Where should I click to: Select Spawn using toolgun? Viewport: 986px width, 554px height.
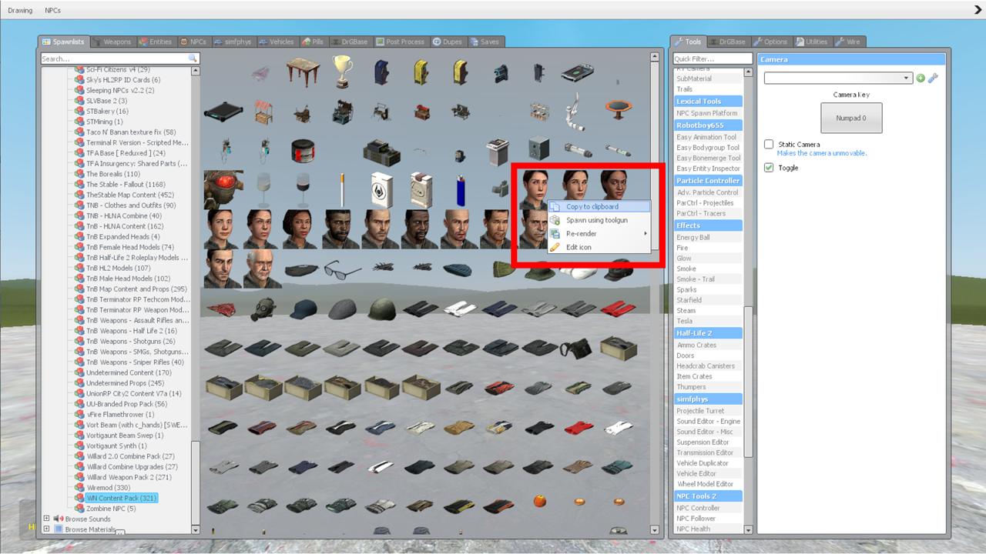coord(599,220)
